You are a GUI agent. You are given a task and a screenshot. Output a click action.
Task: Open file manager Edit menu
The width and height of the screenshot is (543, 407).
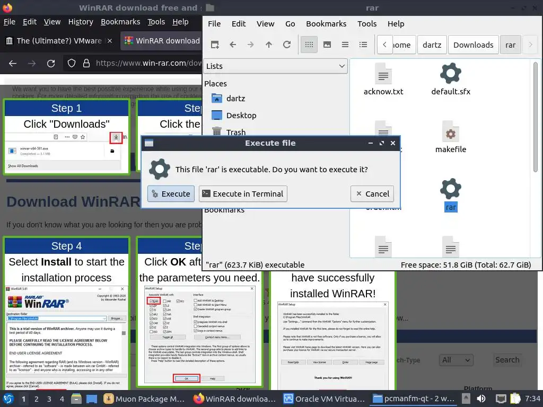(239, 23)
